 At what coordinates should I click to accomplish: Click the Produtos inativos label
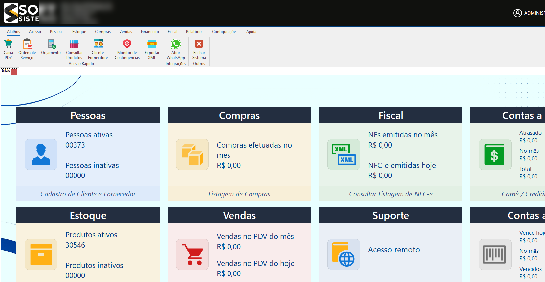pyautogui.click(x=95, y=265)
